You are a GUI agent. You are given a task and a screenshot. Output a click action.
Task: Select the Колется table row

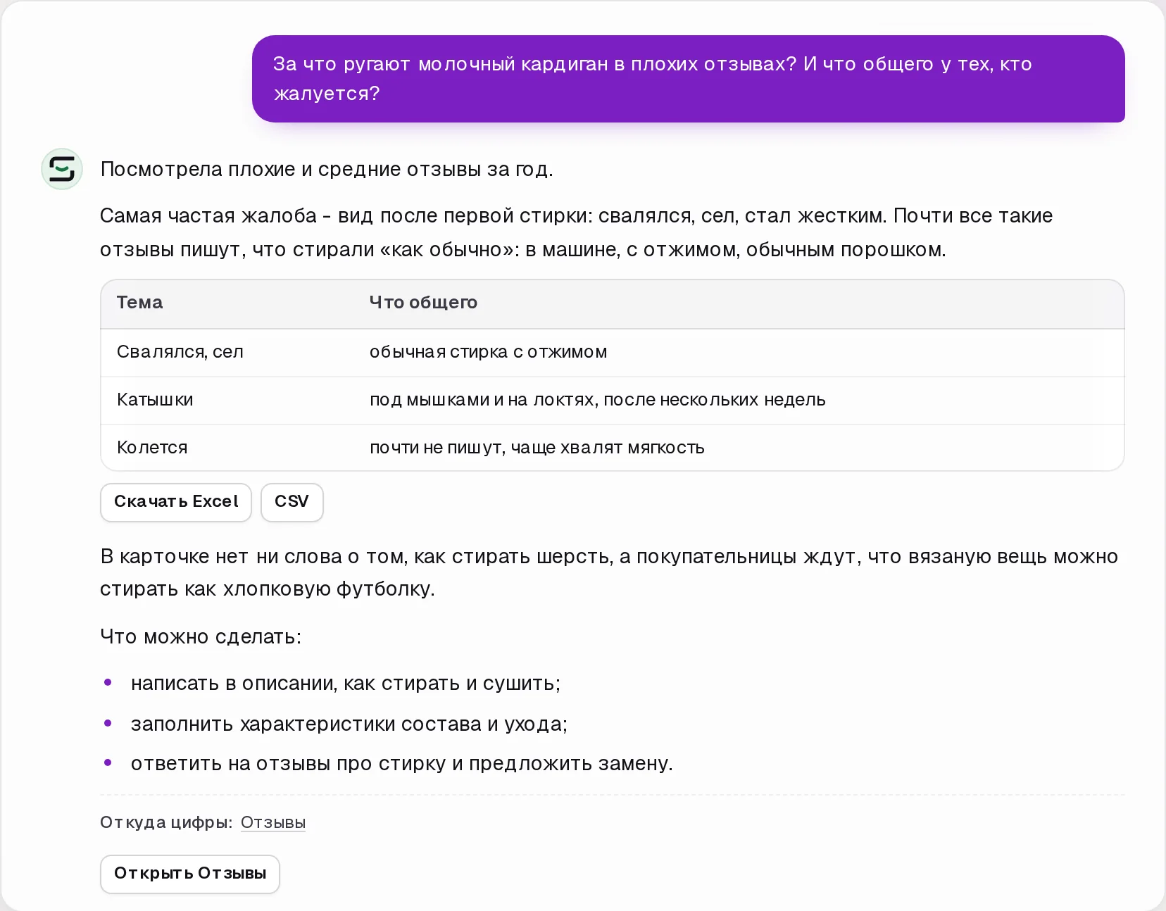612,448
